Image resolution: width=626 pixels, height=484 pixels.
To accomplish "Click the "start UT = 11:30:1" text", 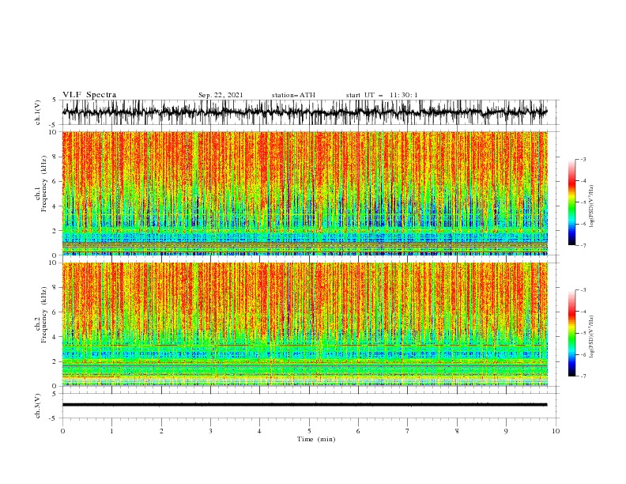I will coord(382,95).
